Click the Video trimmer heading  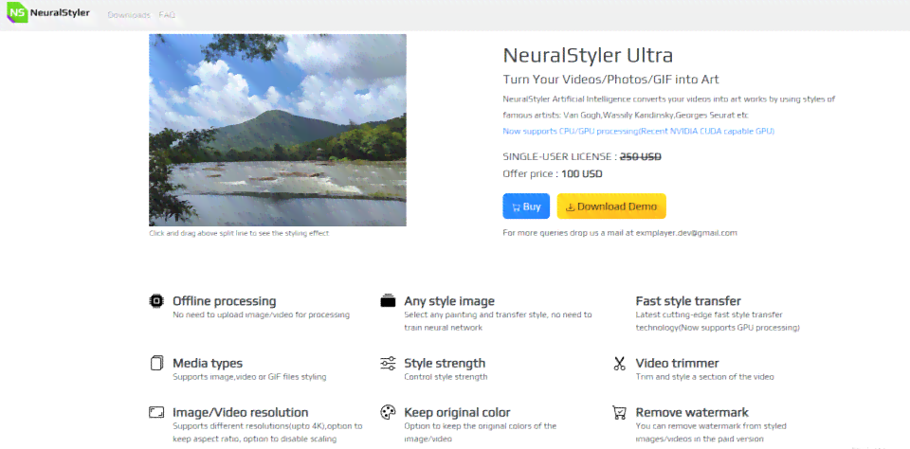coord(677,363)
